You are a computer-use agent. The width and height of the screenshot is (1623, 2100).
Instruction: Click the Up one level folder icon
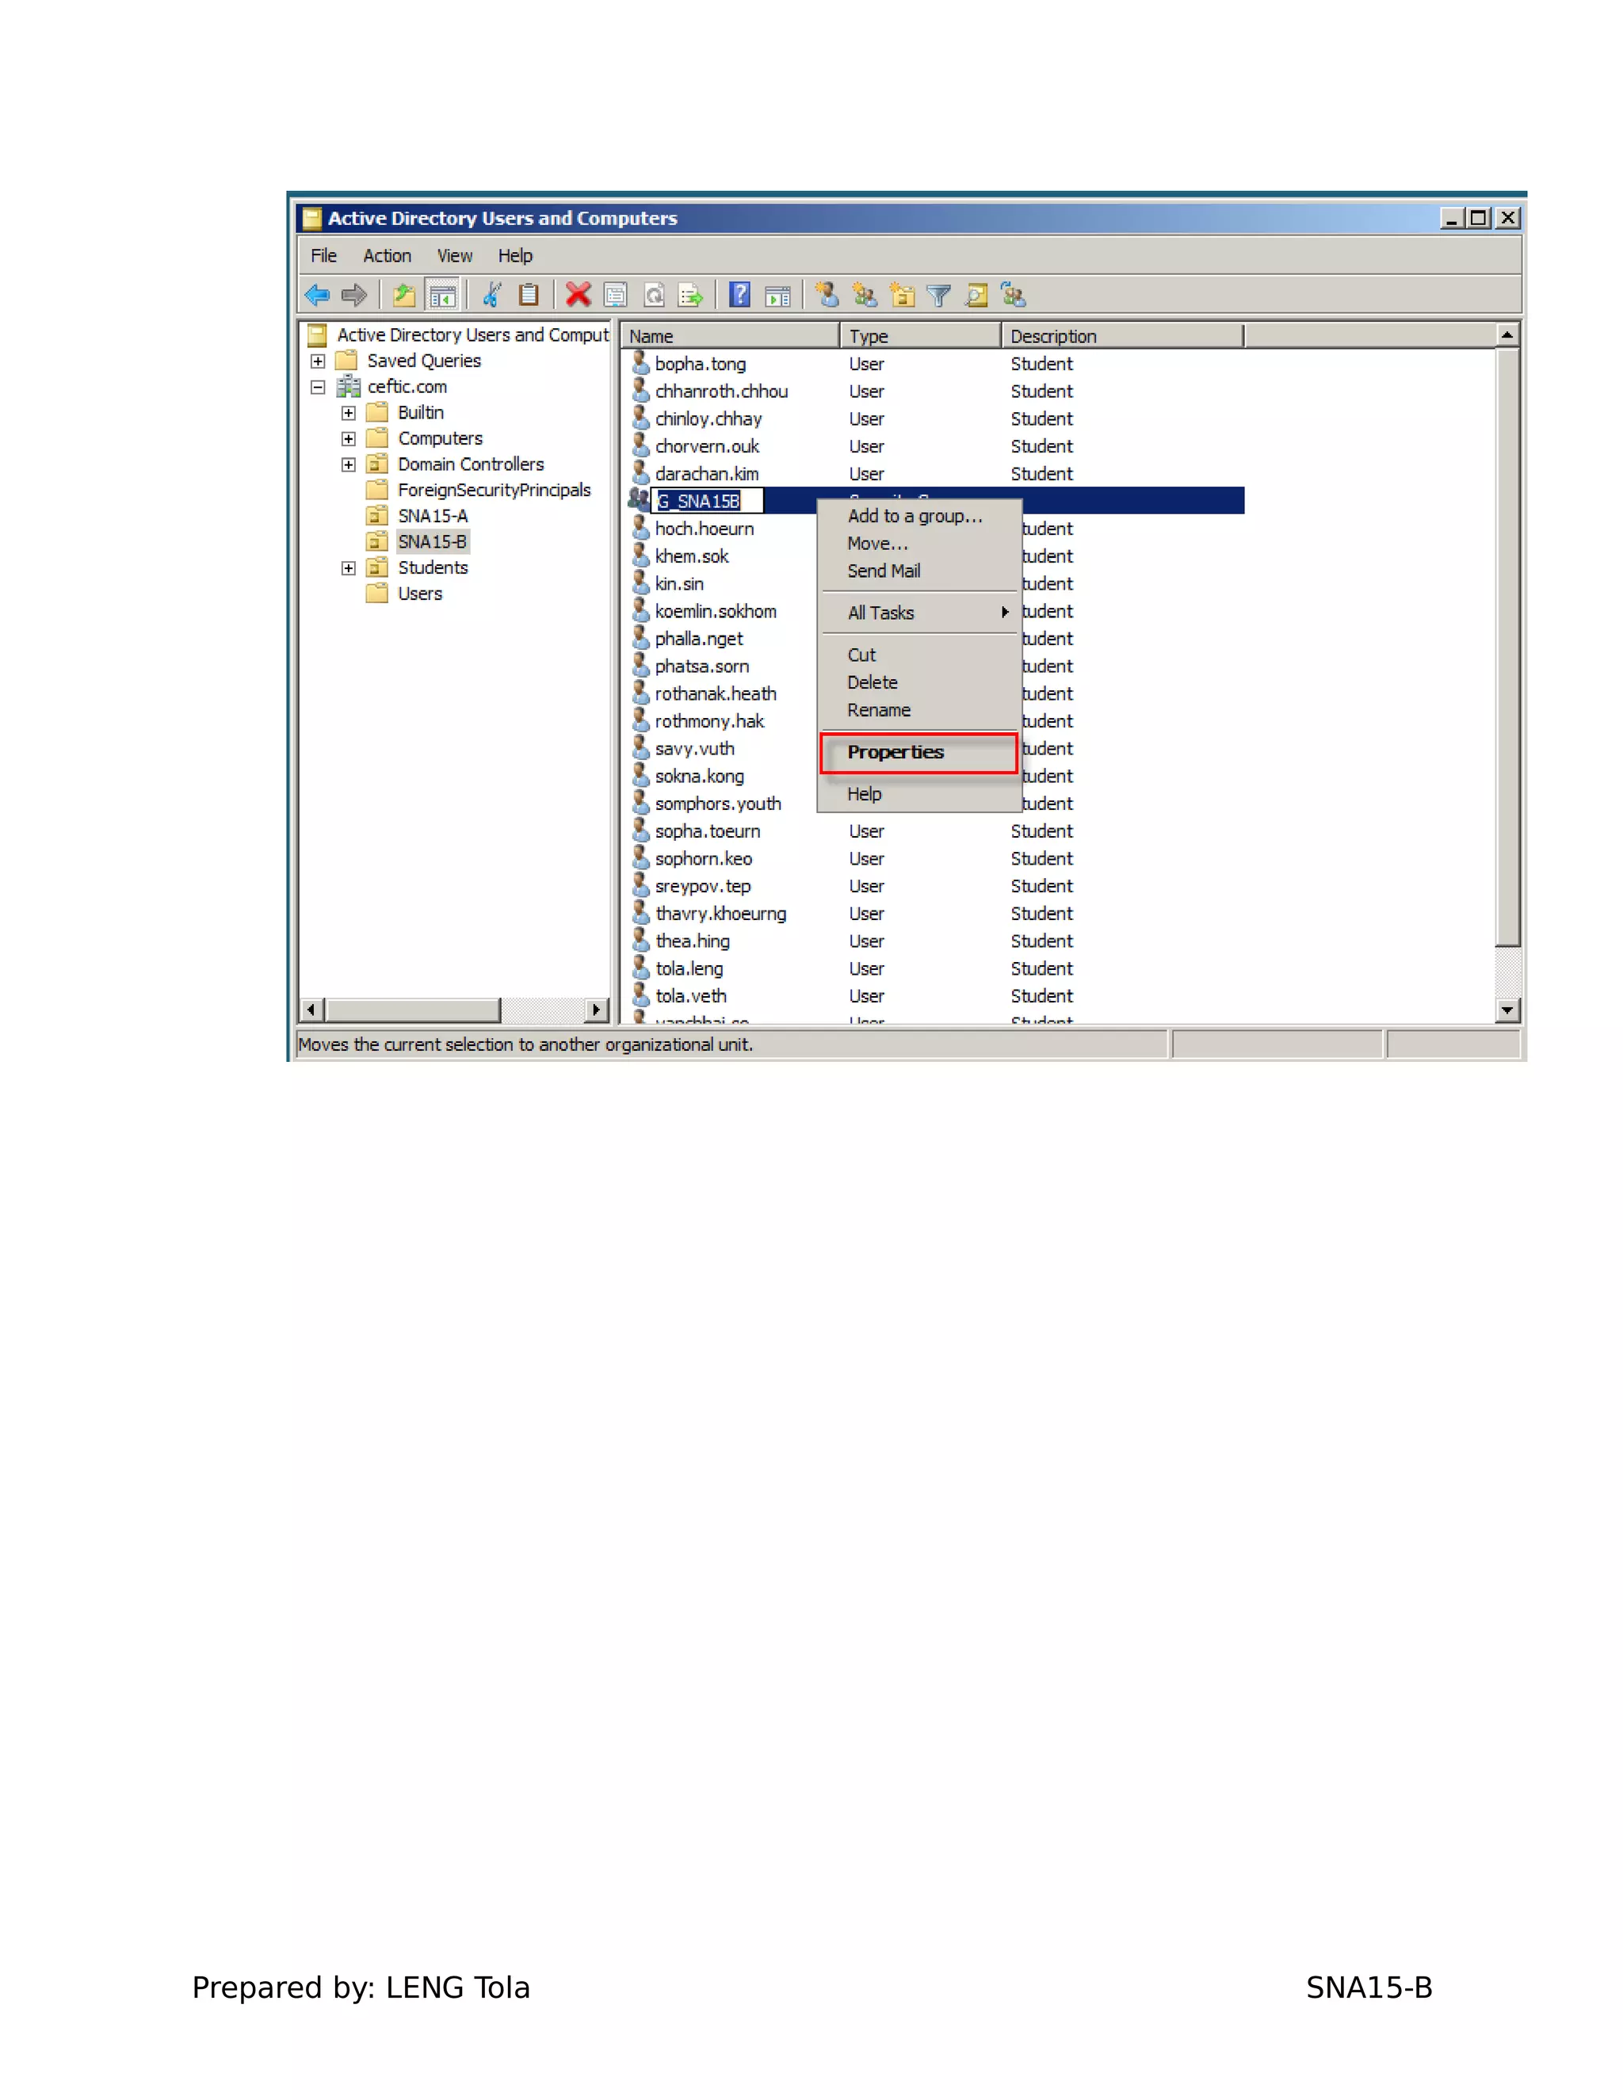point(405,296)
